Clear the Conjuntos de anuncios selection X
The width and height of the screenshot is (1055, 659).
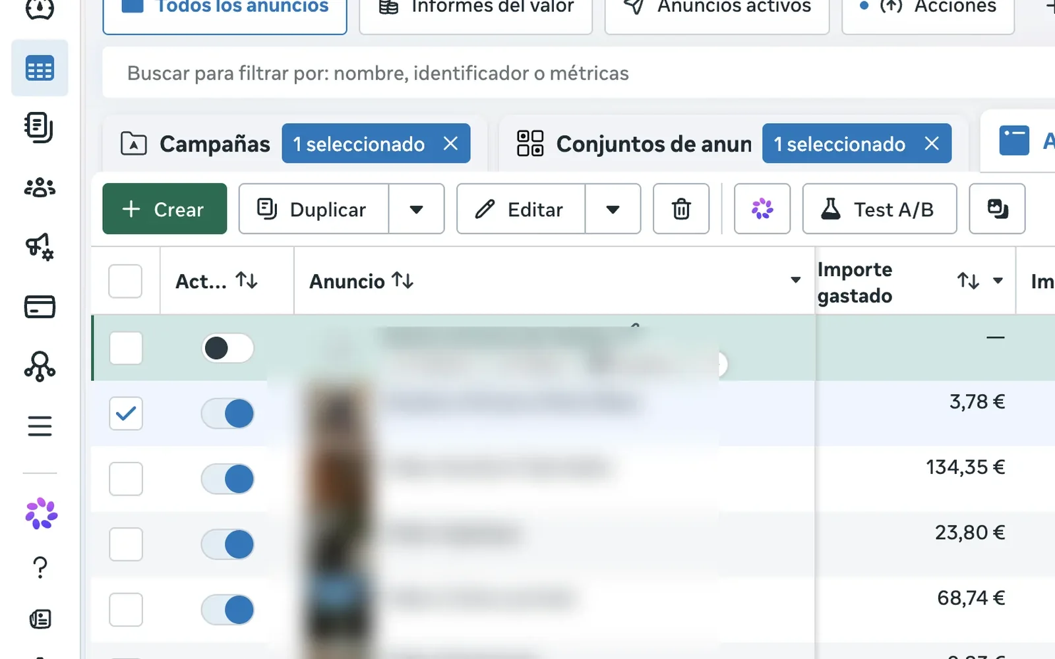pyautogui.click(x=932, y=143)
